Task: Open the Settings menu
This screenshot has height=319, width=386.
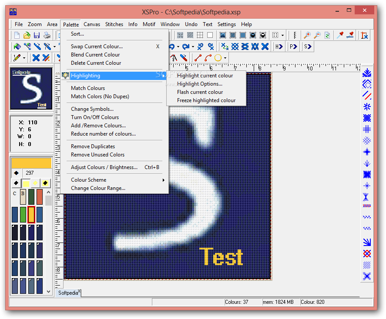Action: 226,24
